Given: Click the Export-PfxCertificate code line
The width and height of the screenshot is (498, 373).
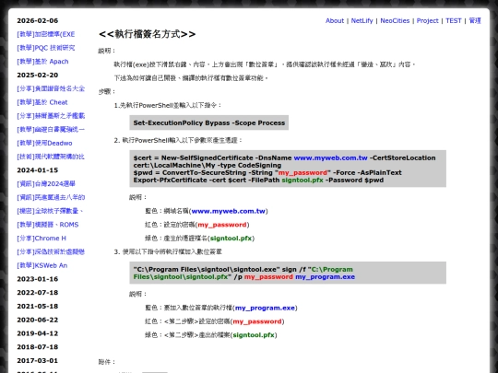Looking at the screenshot, I should coord(258,181).
